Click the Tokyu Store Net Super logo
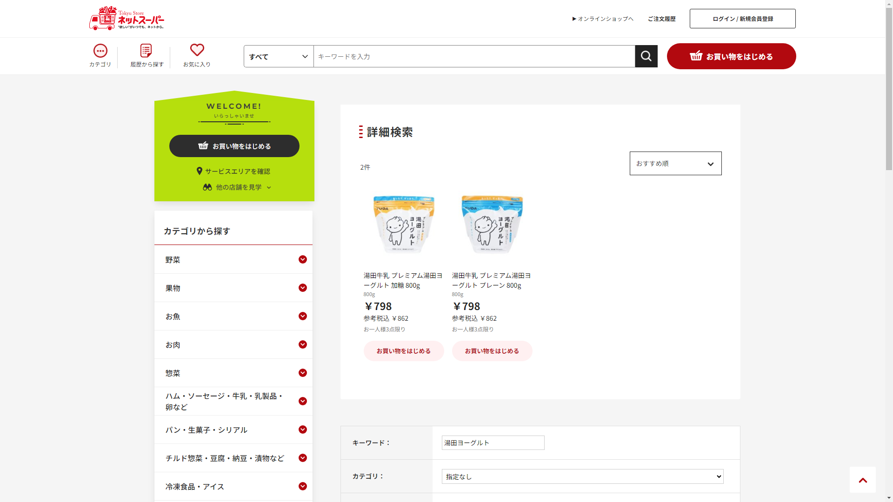The image size is (893, 502). [x=126, y=19]
